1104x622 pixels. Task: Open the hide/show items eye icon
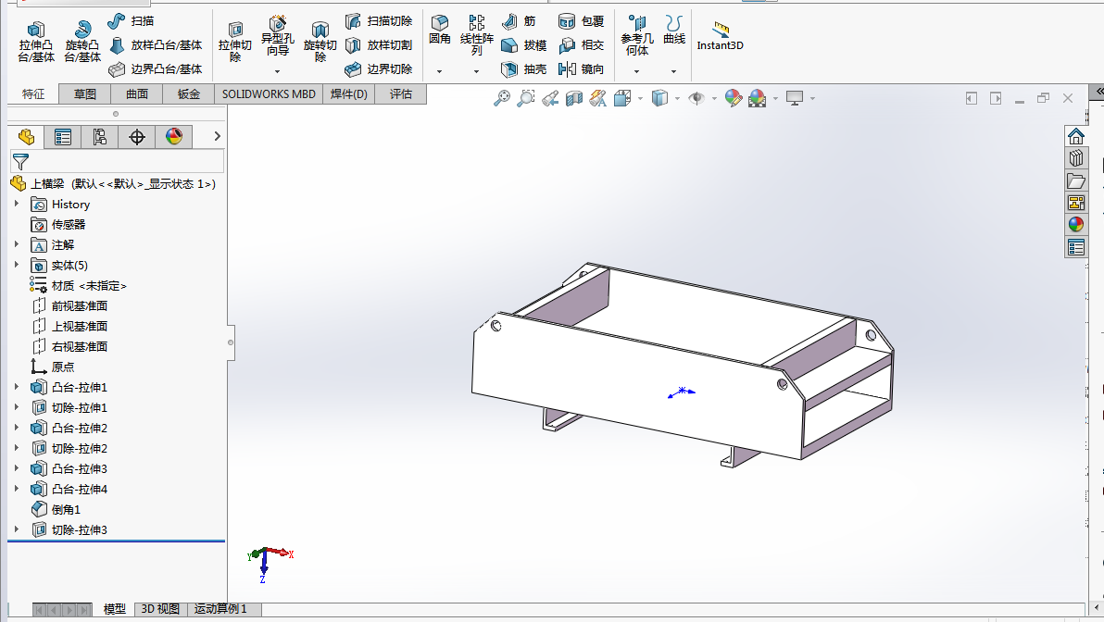click(696, 98)
